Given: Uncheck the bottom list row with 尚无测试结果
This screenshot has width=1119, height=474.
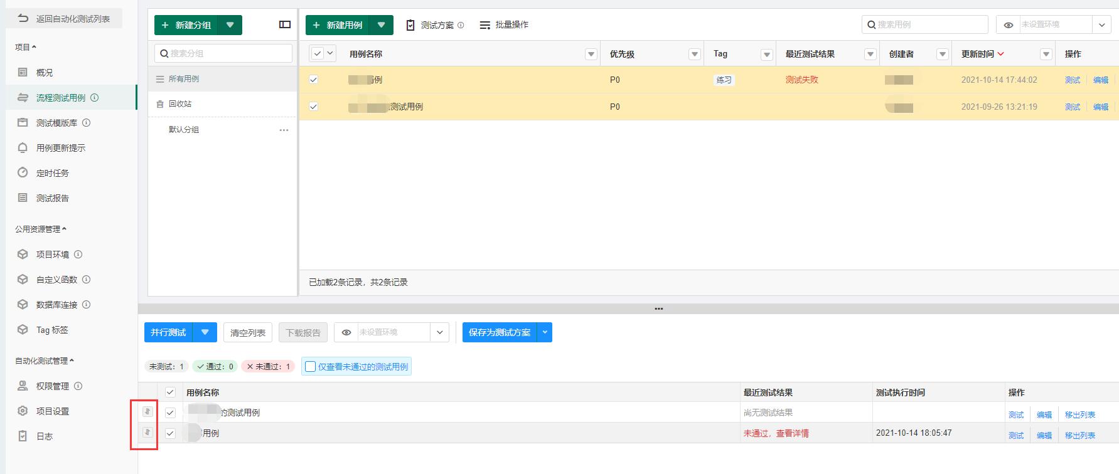Looking at the screenshot, I should 170,413.
